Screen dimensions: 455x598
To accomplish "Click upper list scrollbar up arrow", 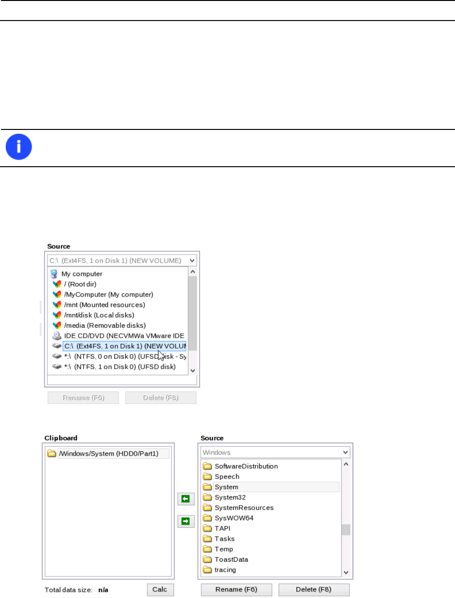I will [193, 272].
